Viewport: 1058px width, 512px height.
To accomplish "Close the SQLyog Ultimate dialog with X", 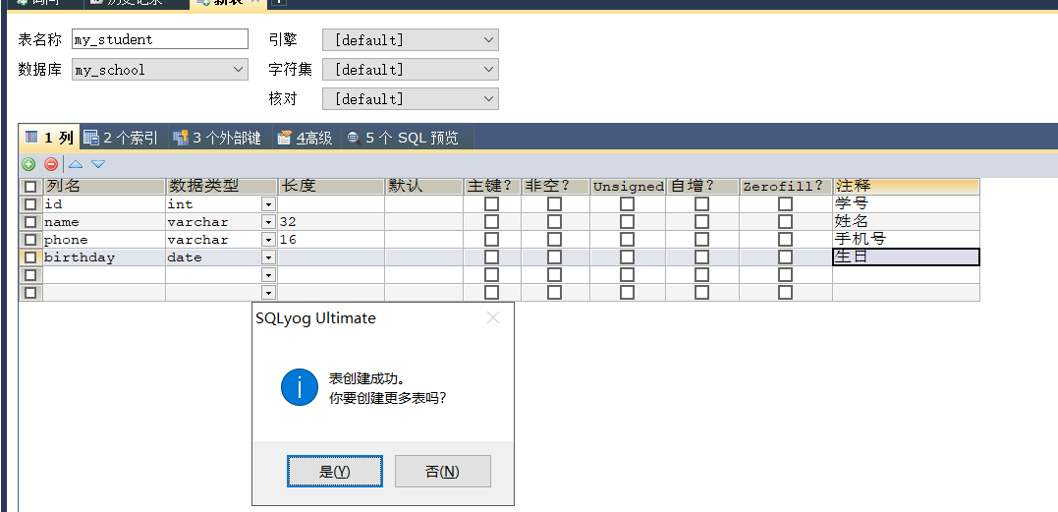I will click(493, 317).
